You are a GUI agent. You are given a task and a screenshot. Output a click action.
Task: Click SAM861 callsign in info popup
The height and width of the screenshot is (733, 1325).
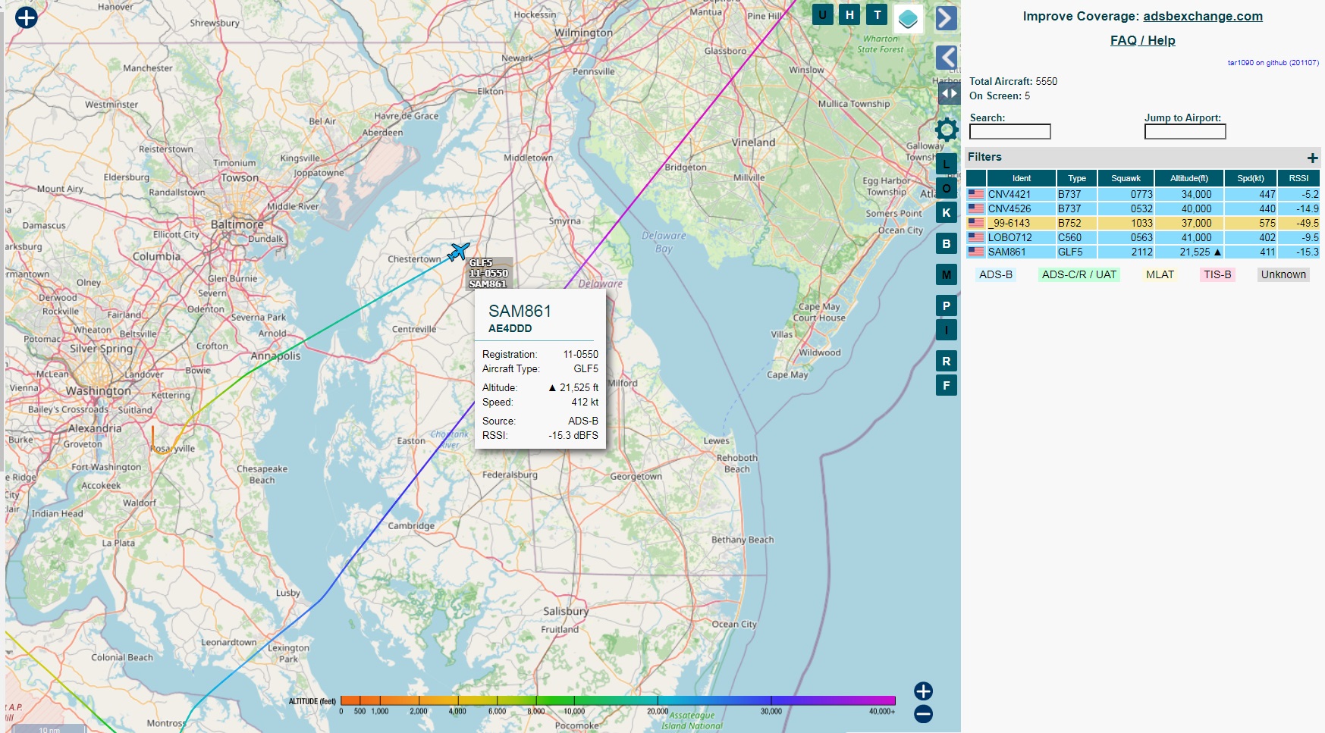coord(520,311)
